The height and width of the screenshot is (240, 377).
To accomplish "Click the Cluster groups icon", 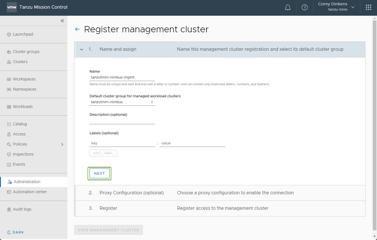I will click(x=9, y=52).
